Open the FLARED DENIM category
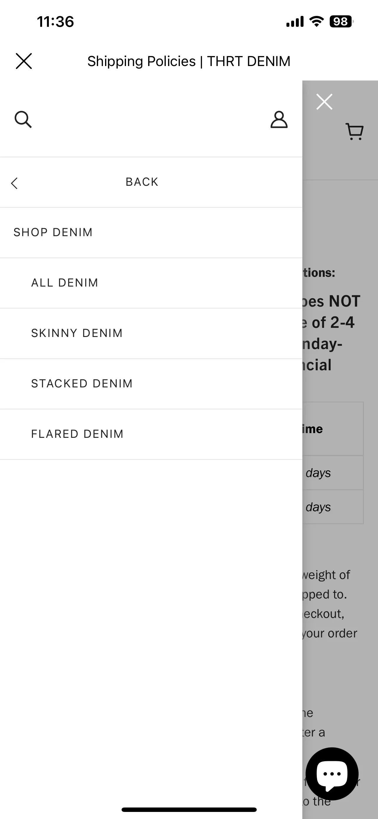This screenshot has width=378, height=819. click(x=77, y=434)
